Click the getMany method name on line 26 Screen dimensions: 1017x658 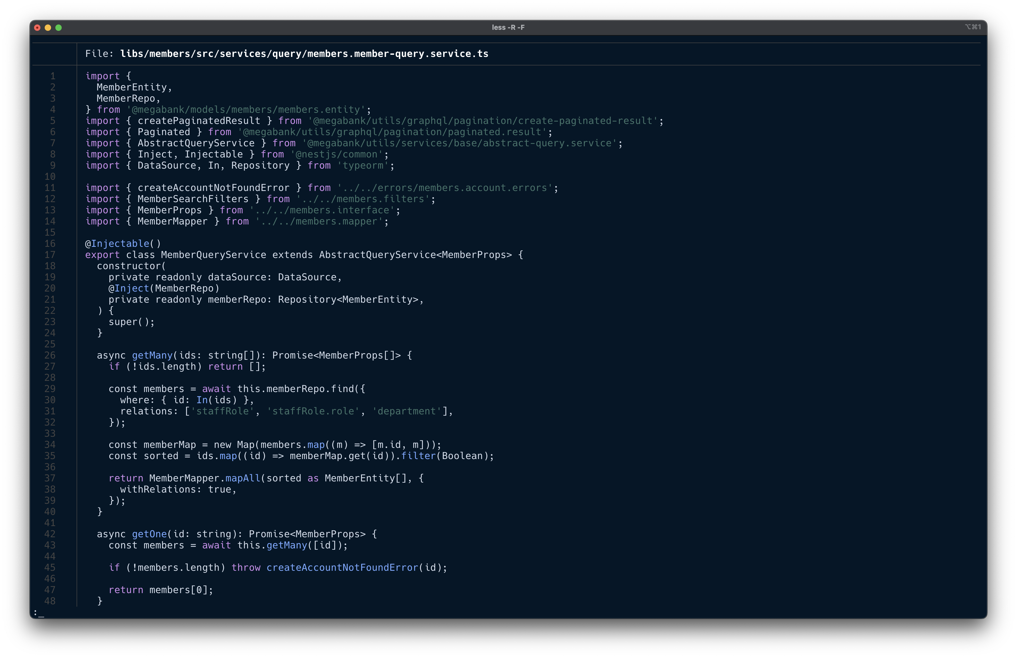click(x=152, y=356)
